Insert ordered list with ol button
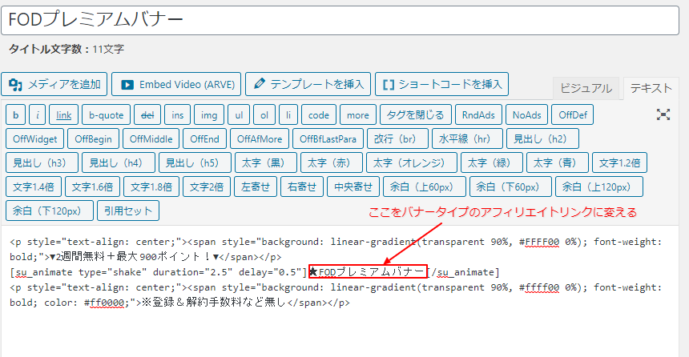The width and height of the screenshot is (689, 357). pyautogui.click(x=264, y=115)
